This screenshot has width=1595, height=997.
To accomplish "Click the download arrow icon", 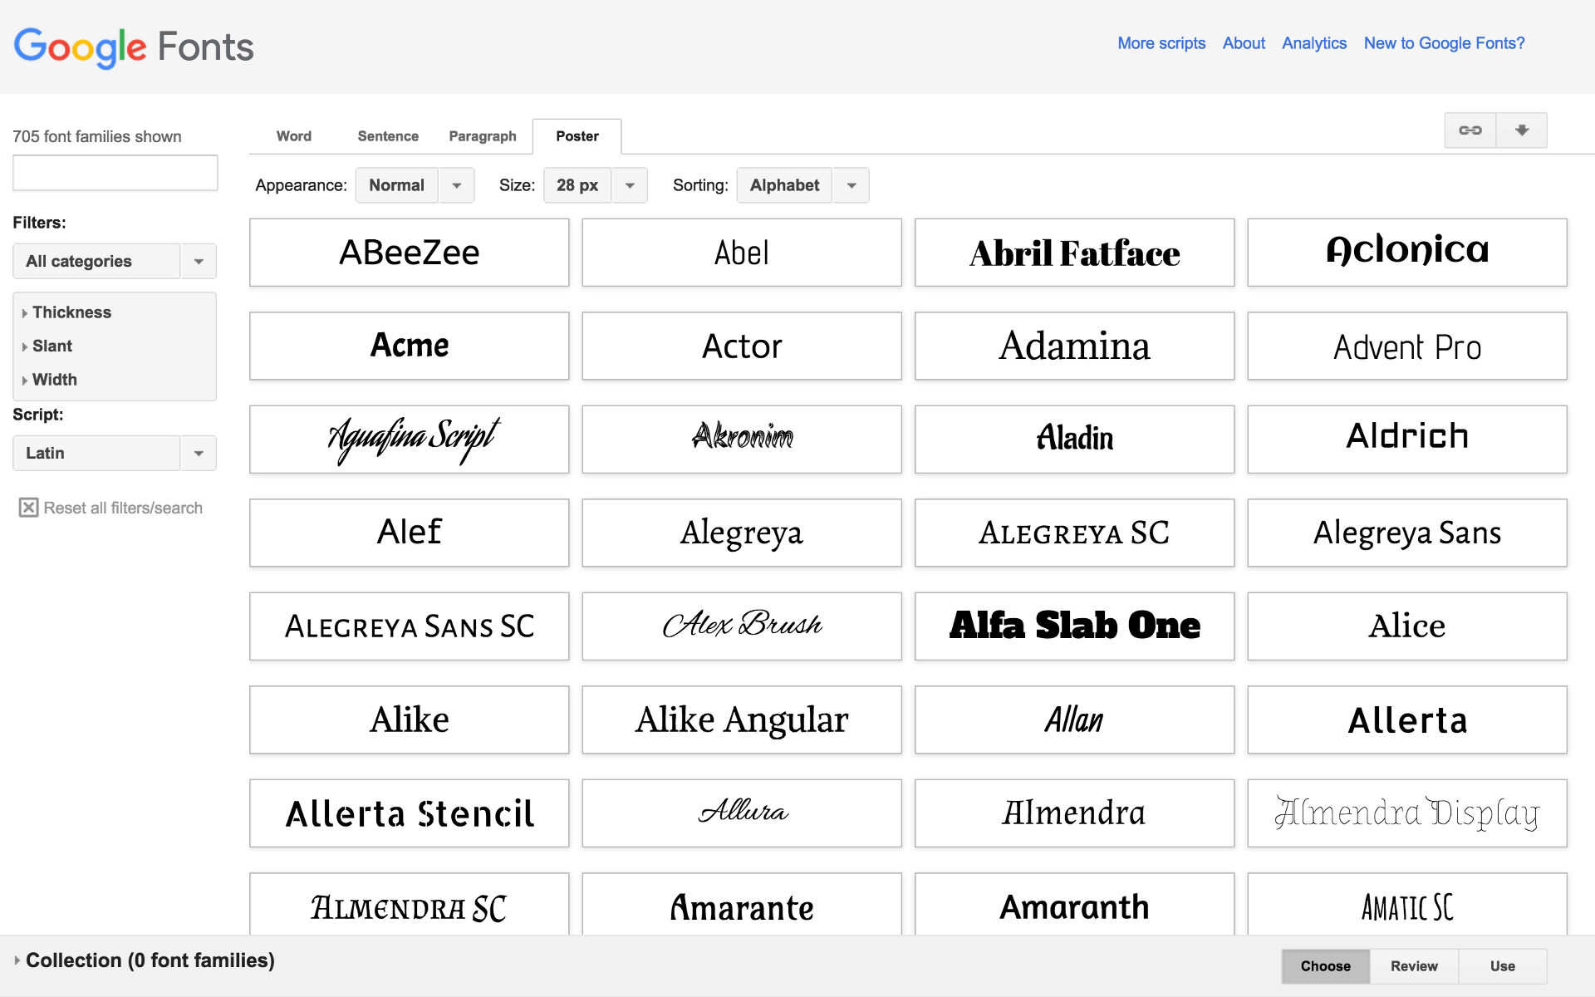I will point(1521,130).
